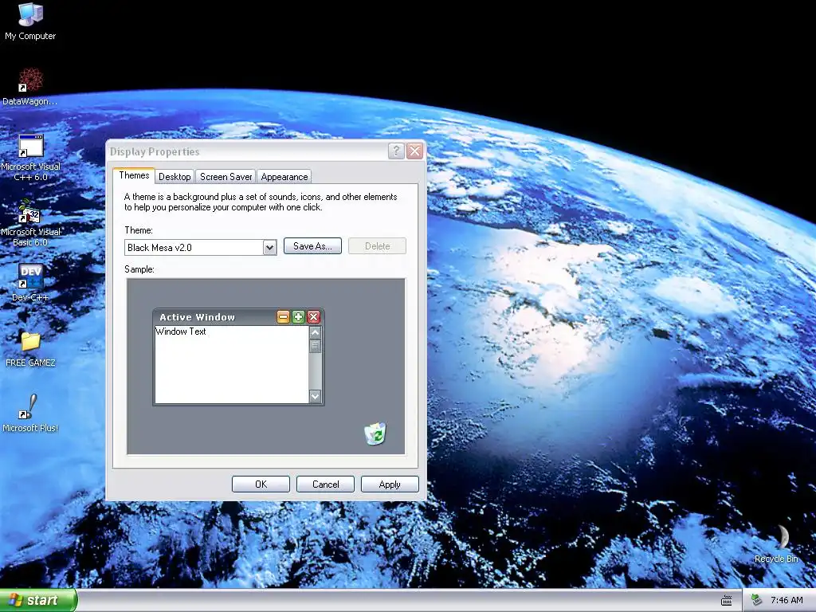The width and height of the screenshot is (816, 612).
Task: Switch to the Appearance tab
Action: (x=284, y=176)
